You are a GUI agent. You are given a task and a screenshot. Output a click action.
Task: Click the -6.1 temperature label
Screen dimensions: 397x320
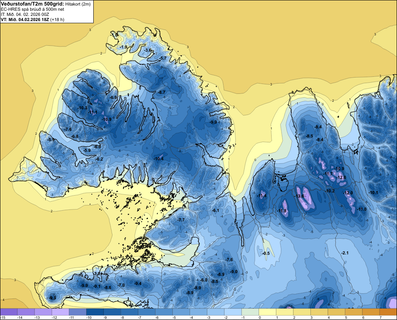(216, 210)
